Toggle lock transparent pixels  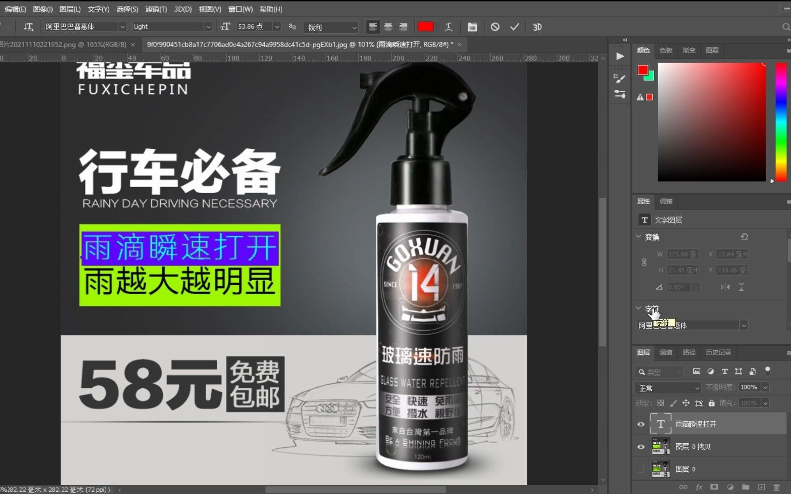(x=660, y=403)
